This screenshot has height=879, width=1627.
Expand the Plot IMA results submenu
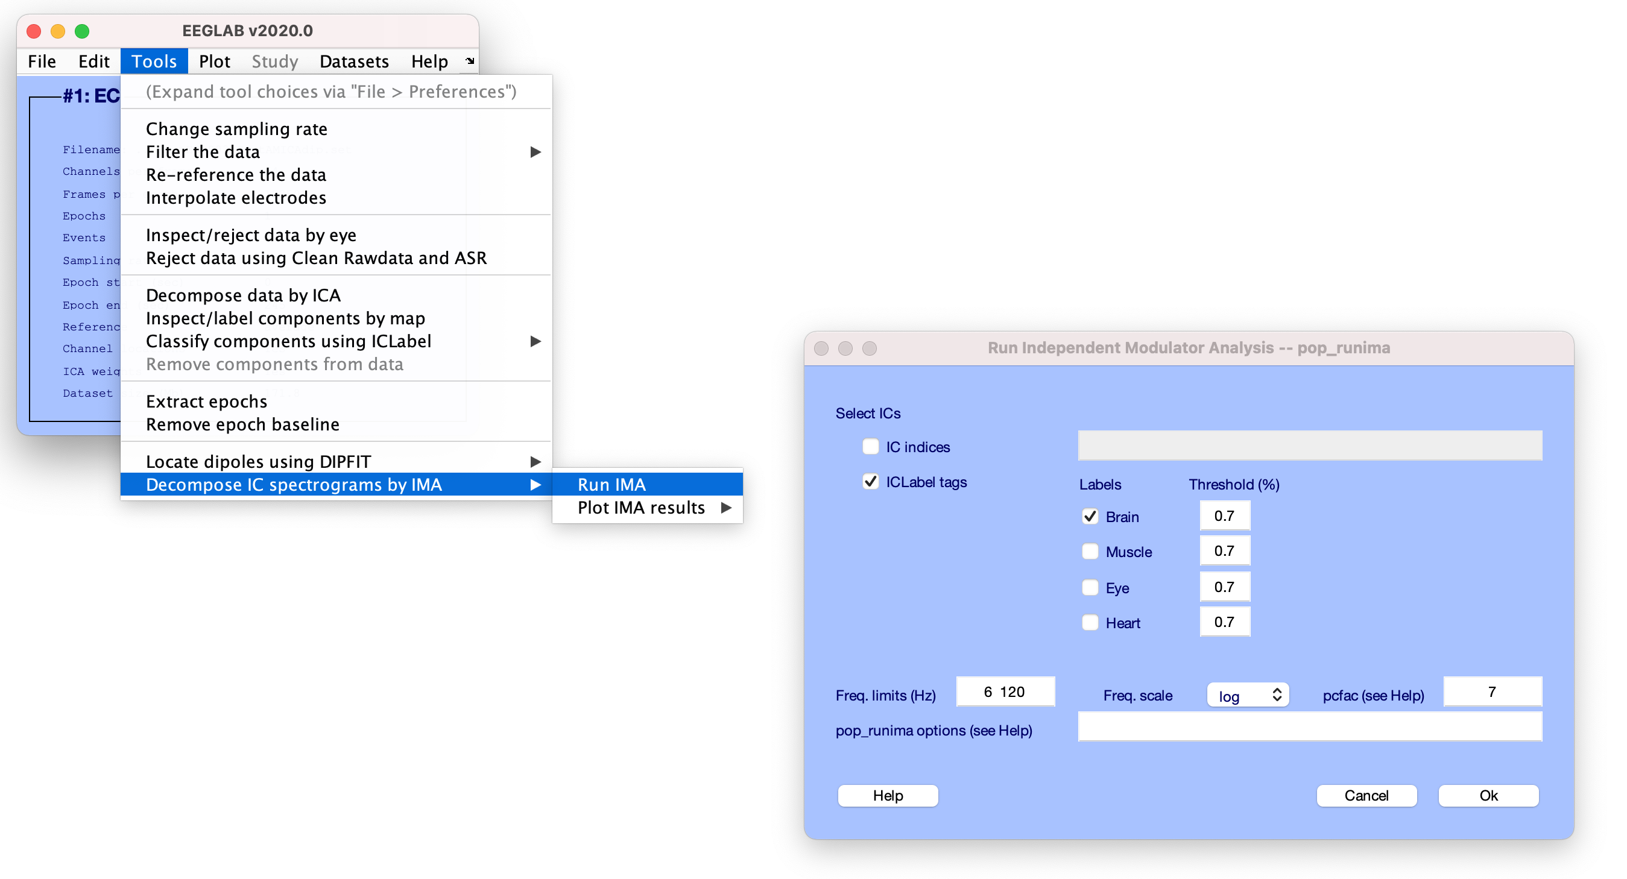pyautogui.click(x=726, y=508)
